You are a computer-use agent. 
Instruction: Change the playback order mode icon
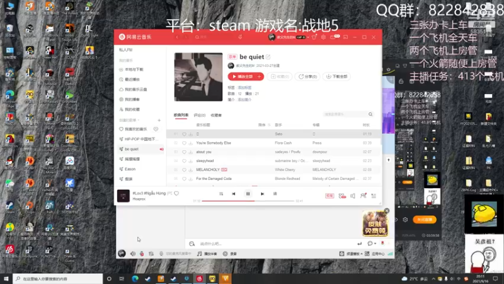click(221, 194)
